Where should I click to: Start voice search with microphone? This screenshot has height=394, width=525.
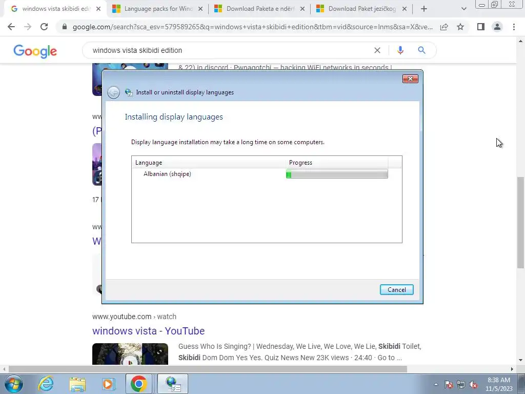pos(400,50)
